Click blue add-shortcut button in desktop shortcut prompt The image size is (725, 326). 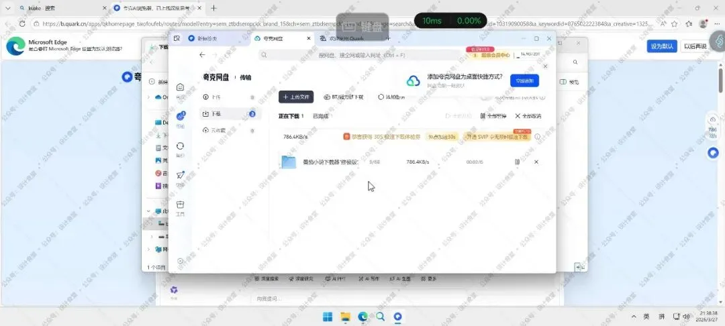524,80
